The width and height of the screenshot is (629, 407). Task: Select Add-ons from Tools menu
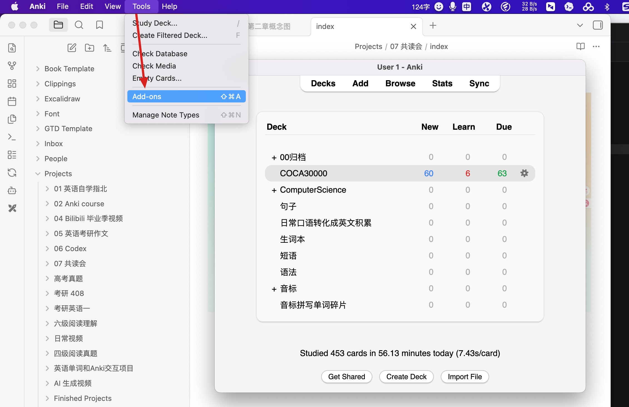[186, 97]
